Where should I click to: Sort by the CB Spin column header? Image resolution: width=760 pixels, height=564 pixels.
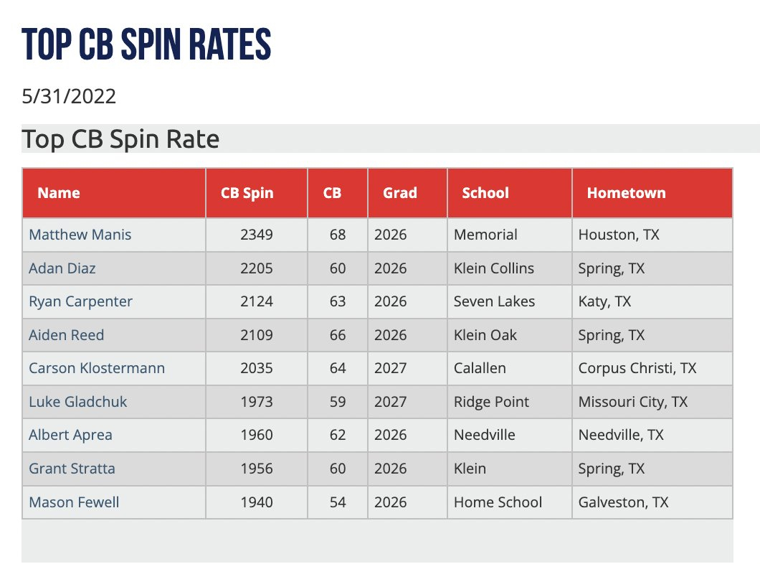[247, 193]
